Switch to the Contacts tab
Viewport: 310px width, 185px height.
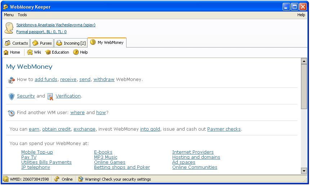[x=17, y=43]
